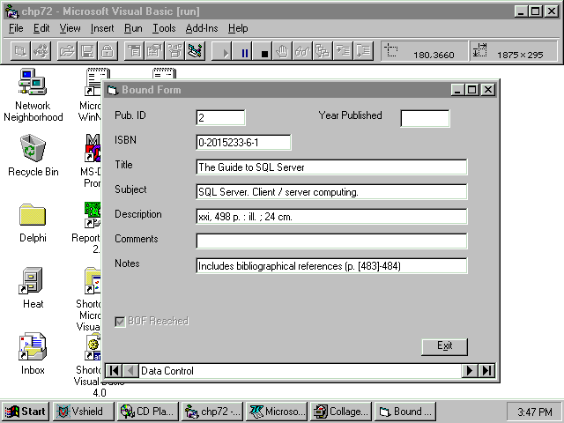Click the Toggle Breakpoint hand icon
The image size is (564, 423).
point(283,53)
